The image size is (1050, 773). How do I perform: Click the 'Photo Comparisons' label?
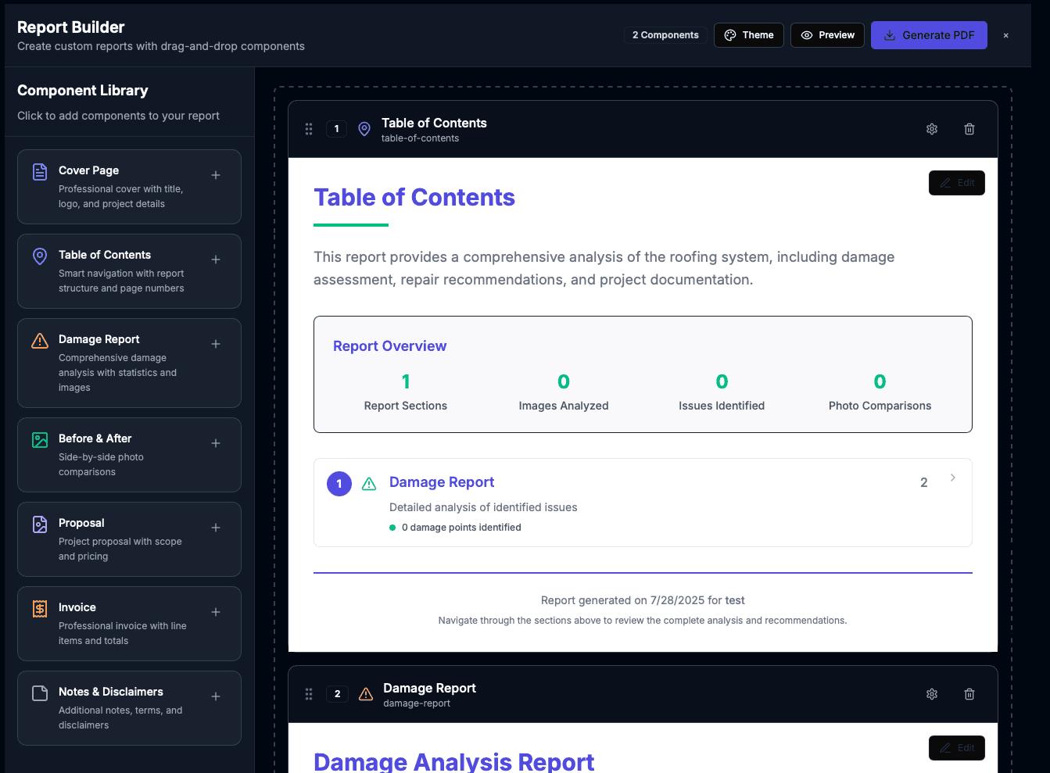pos(880,406)
